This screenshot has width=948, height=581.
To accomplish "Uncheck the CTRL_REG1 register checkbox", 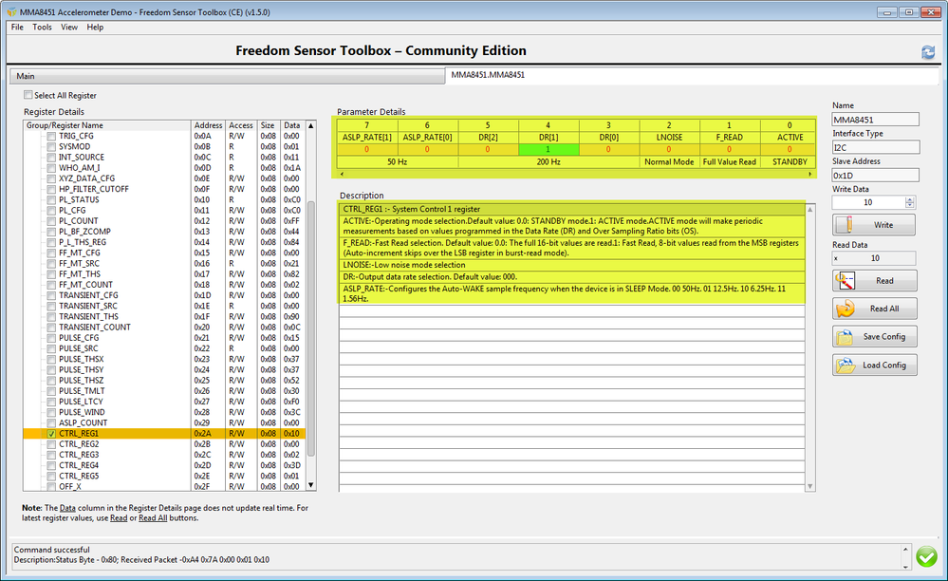I will coord(51,434).
